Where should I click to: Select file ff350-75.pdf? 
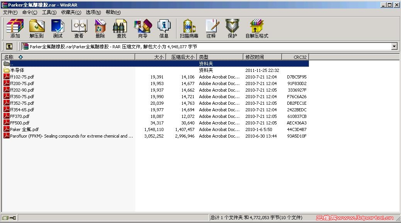[x=22, y=96]
